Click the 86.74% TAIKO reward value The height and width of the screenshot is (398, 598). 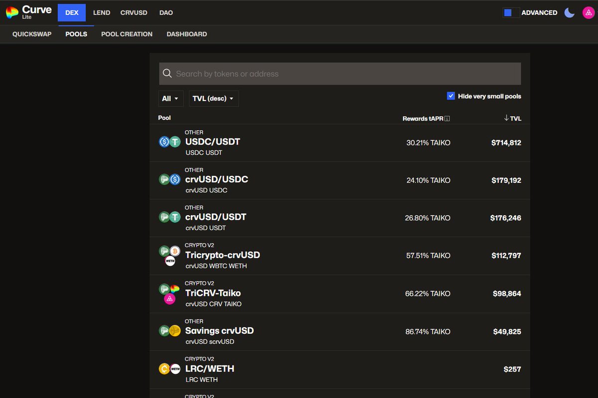pyautogui.click(x=428, y=332)
